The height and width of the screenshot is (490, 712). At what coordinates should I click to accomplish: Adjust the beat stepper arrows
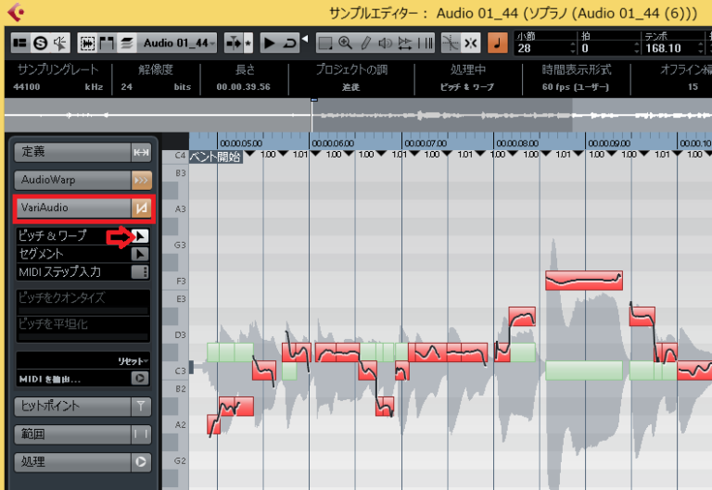637,48
